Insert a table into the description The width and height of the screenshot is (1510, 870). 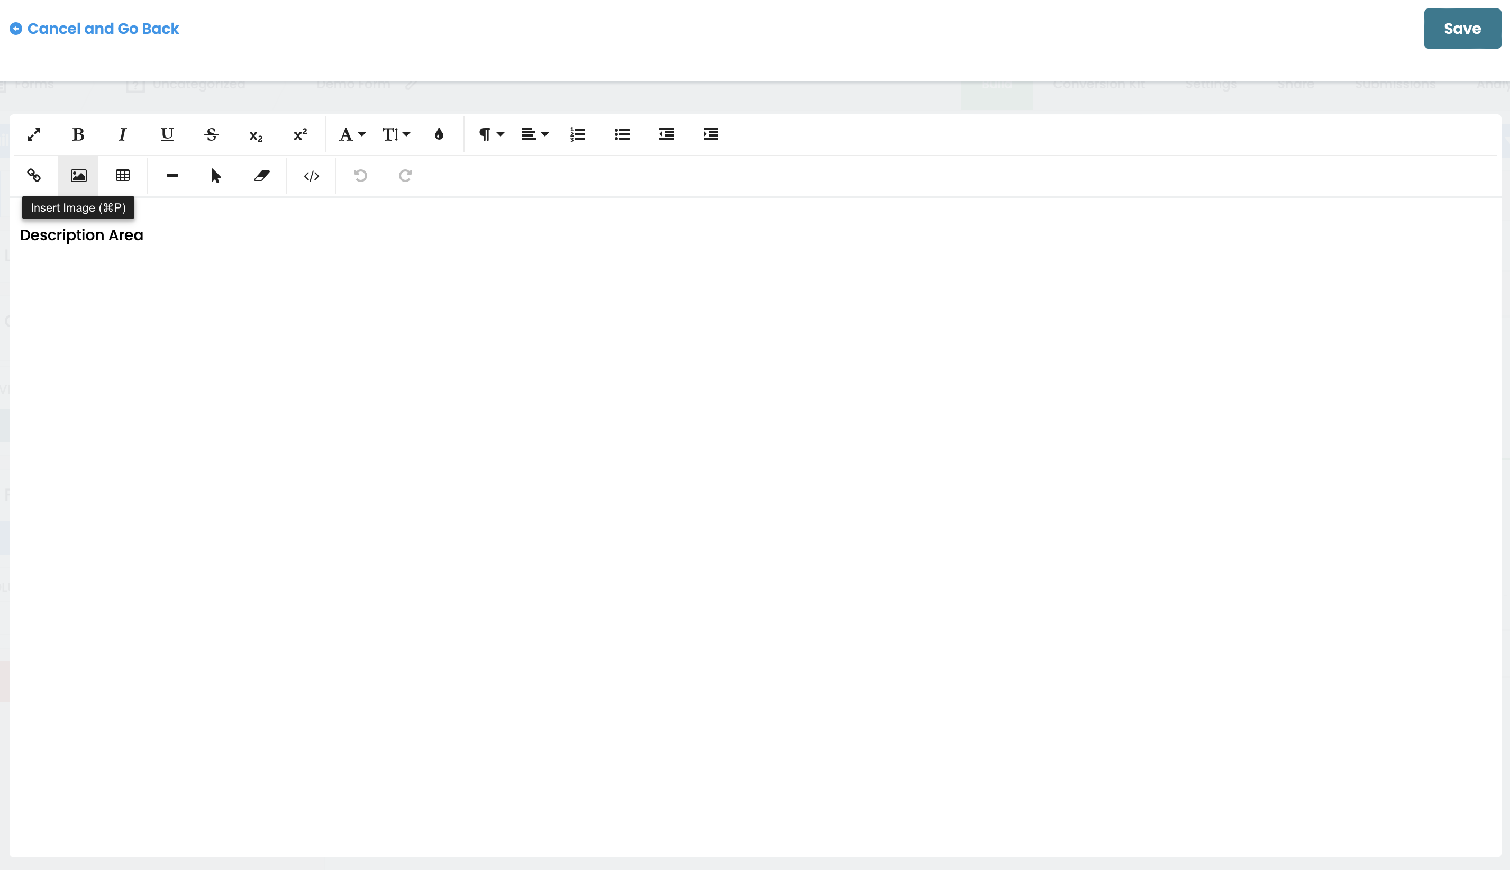[x=122, y=175]
